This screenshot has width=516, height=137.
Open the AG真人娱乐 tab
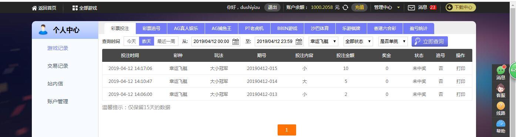pos(186,29)
